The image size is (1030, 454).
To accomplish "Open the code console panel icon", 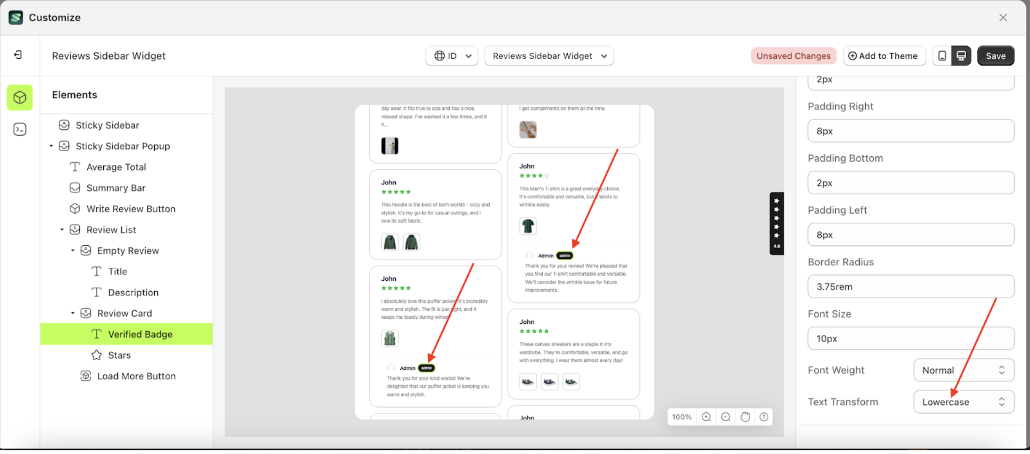I will point(20,129).
